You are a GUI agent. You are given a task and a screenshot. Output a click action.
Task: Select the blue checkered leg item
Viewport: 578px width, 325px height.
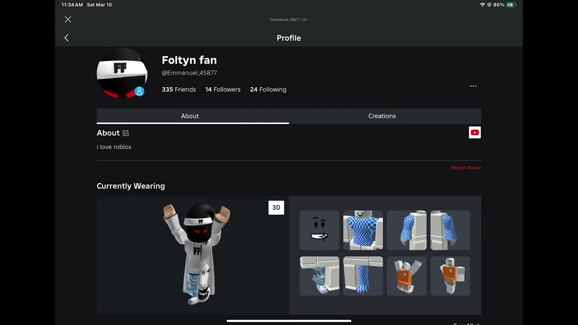point(363,276)
